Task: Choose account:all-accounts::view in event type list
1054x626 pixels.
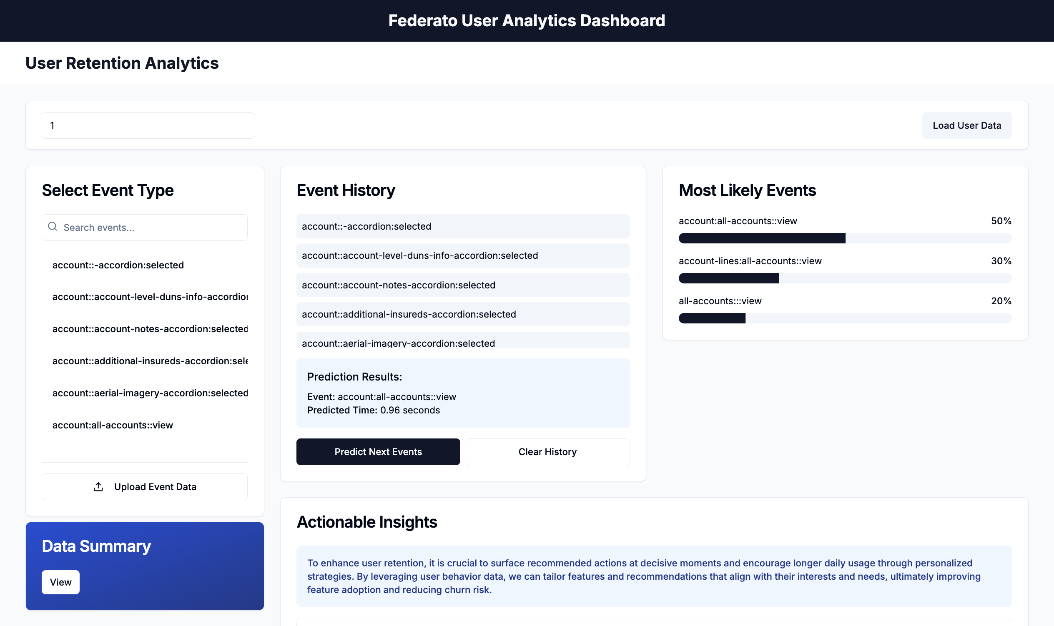Action: [113, 425]
